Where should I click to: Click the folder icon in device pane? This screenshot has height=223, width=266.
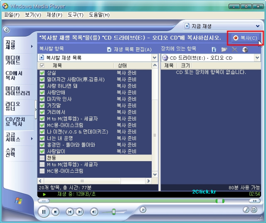(224, 49)
